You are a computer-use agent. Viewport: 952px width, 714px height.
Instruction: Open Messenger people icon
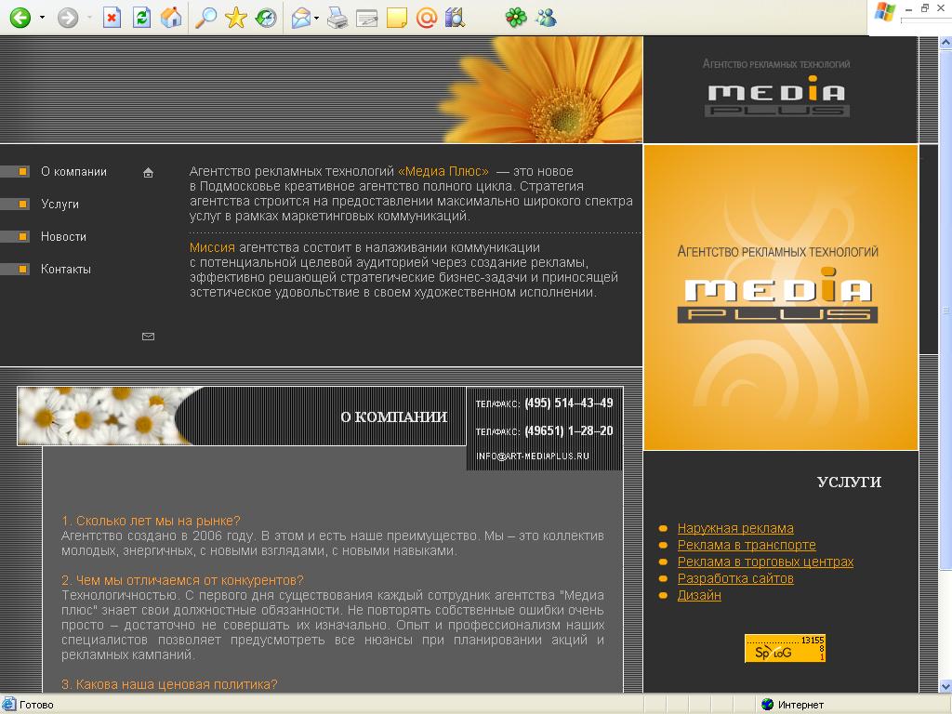coord(546,18)
